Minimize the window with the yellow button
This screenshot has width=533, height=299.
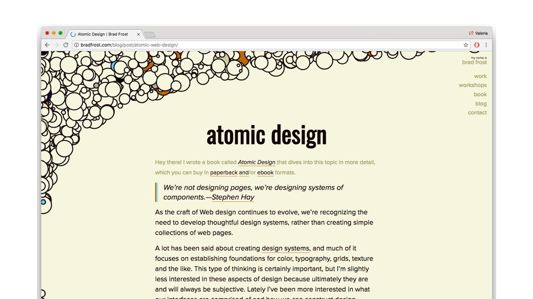(54, 33)
